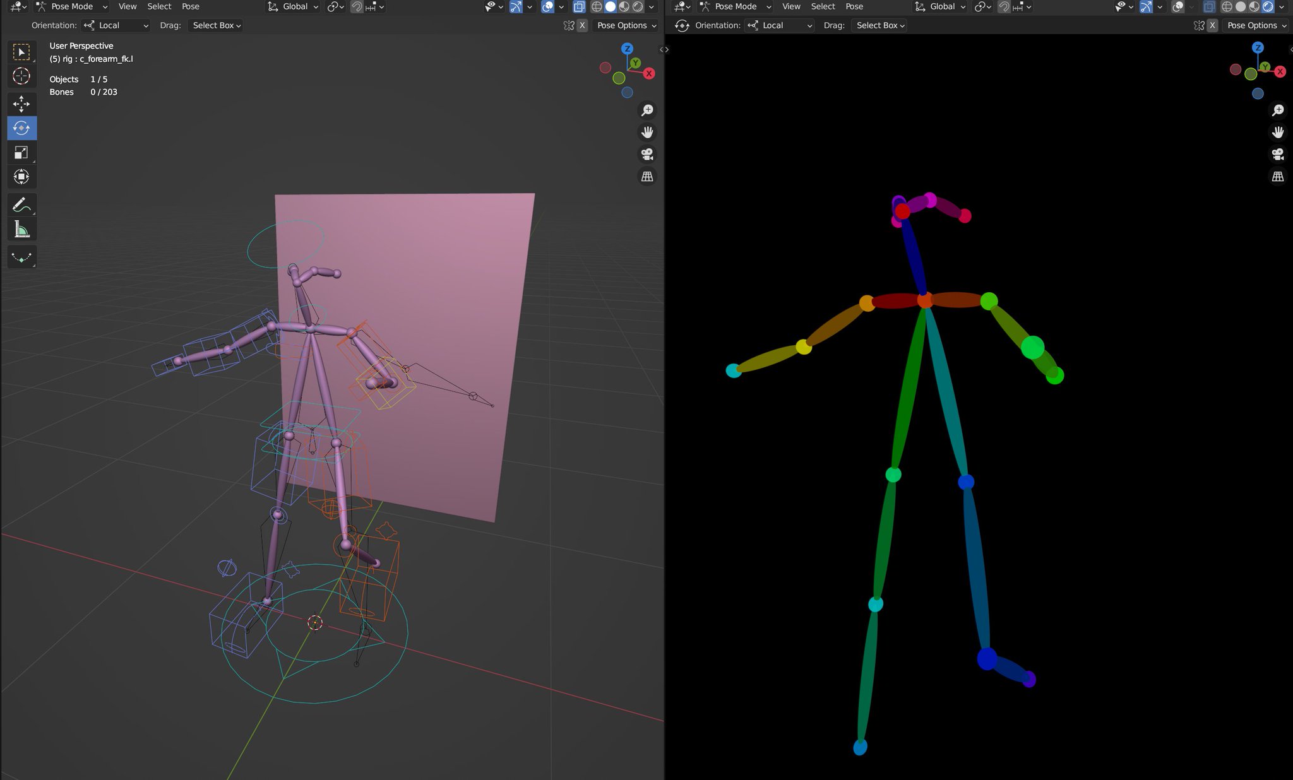Open the Measure tool
The height and width of the screenshot is (780, 1293).
click(x=21, y=228)
